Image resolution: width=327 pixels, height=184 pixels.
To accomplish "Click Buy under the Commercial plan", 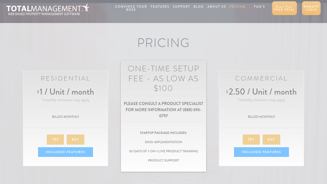I will click(271, 140).
